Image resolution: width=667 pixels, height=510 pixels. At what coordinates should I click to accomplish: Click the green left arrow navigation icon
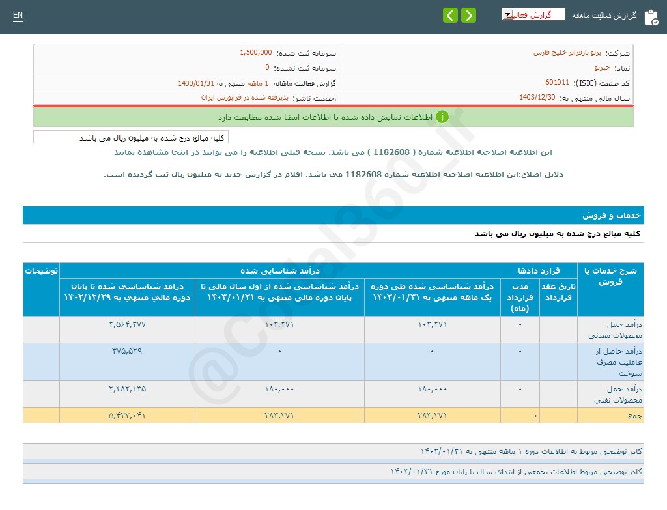click(450, 14)
